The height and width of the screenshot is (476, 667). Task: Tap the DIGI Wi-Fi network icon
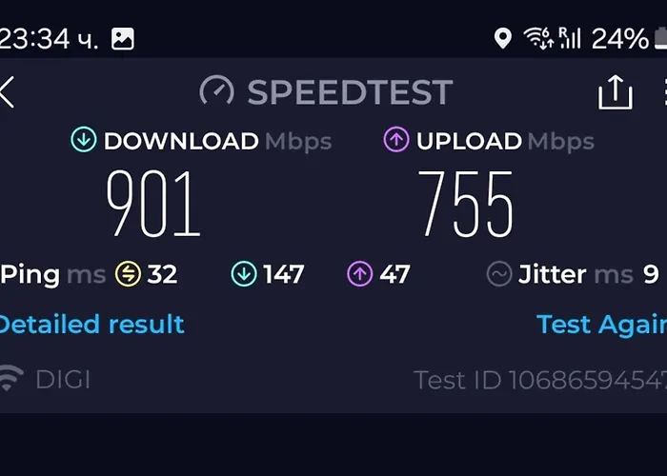(x=10, y=378)
